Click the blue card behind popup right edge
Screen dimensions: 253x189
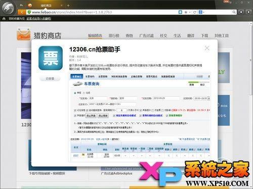pyautogui.click(x=224, y=110)
